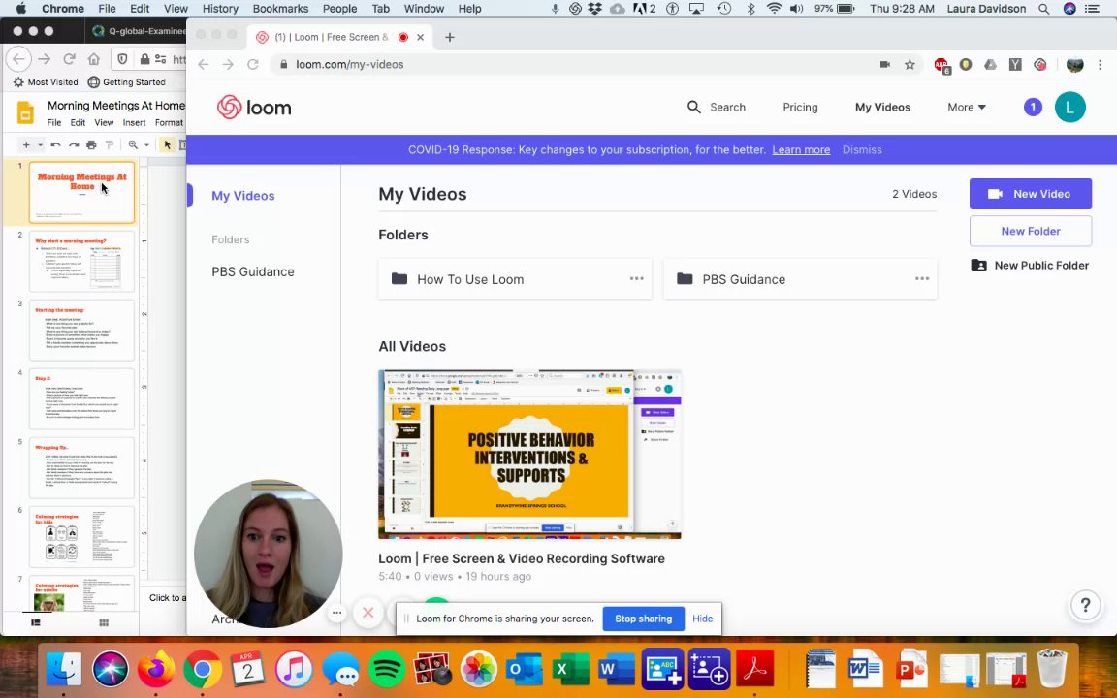
Task: Open PBS Guidance in the sidebar
Action: [253, 271]
